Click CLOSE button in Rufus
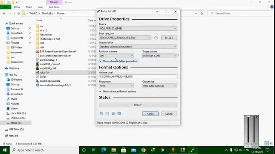275x154 pixels. 169,114
